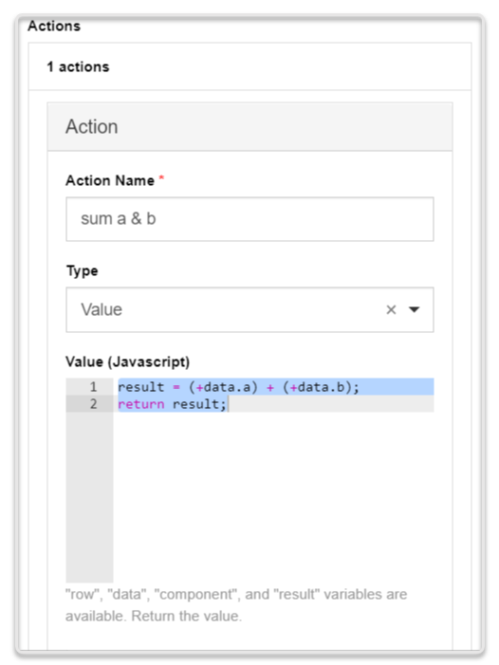This screenshot has height=665, width=499.
Task: Click the 'Value (Javascript)' label
Action: [x=128, y=361]
